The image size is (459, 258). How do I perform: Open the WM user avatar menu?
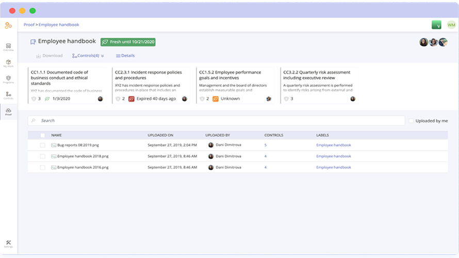[451, 25]
